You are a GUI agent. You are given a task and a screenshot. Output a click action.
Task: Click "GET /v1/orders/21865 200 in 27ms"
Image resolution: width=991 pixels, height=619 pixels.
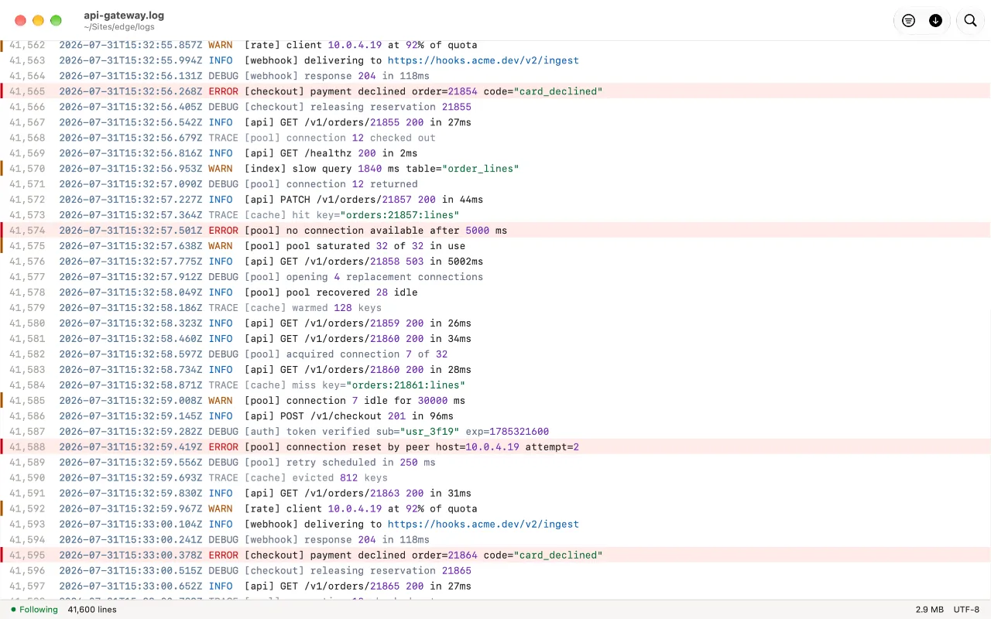pos(375,586)
